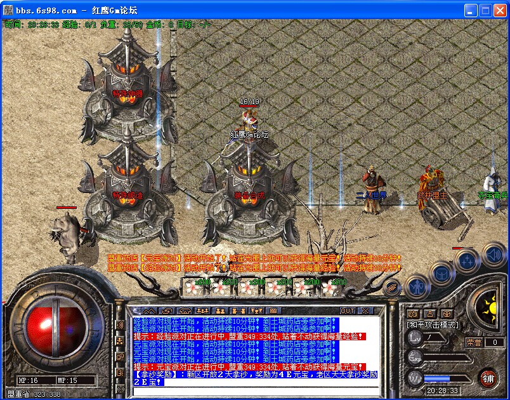Viewport: 510px width, 400px height.
Task: Open the character equipment round button
Action: pos(417,288)
